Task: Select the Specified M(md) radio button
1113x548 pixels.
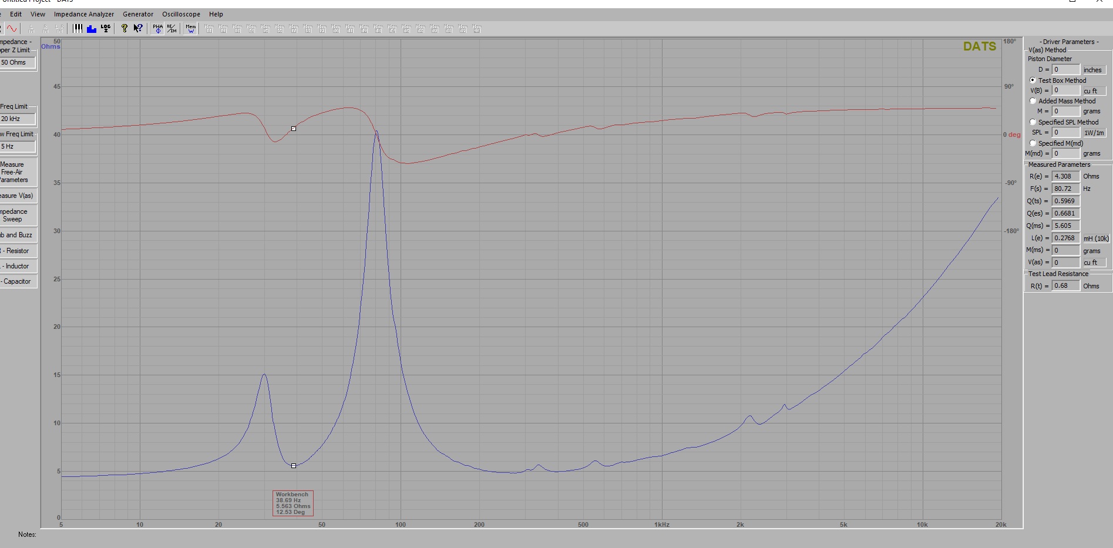Action: click(1033, 143)
